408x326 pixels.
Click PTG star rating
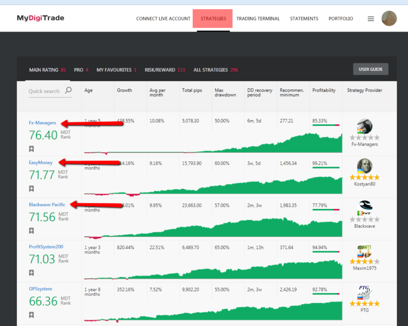pos(365,304)
